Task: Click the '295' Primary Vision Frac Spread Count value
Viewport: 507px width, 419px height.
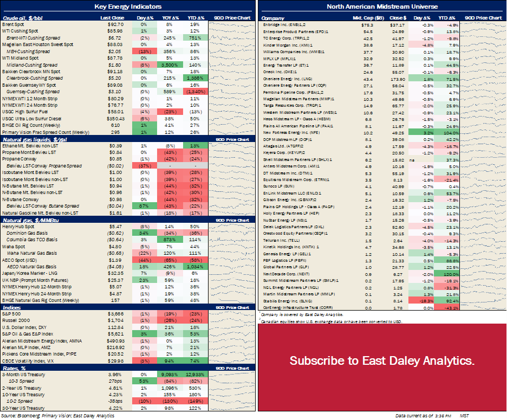Action: pyautogui.click(x=115, y=132)
